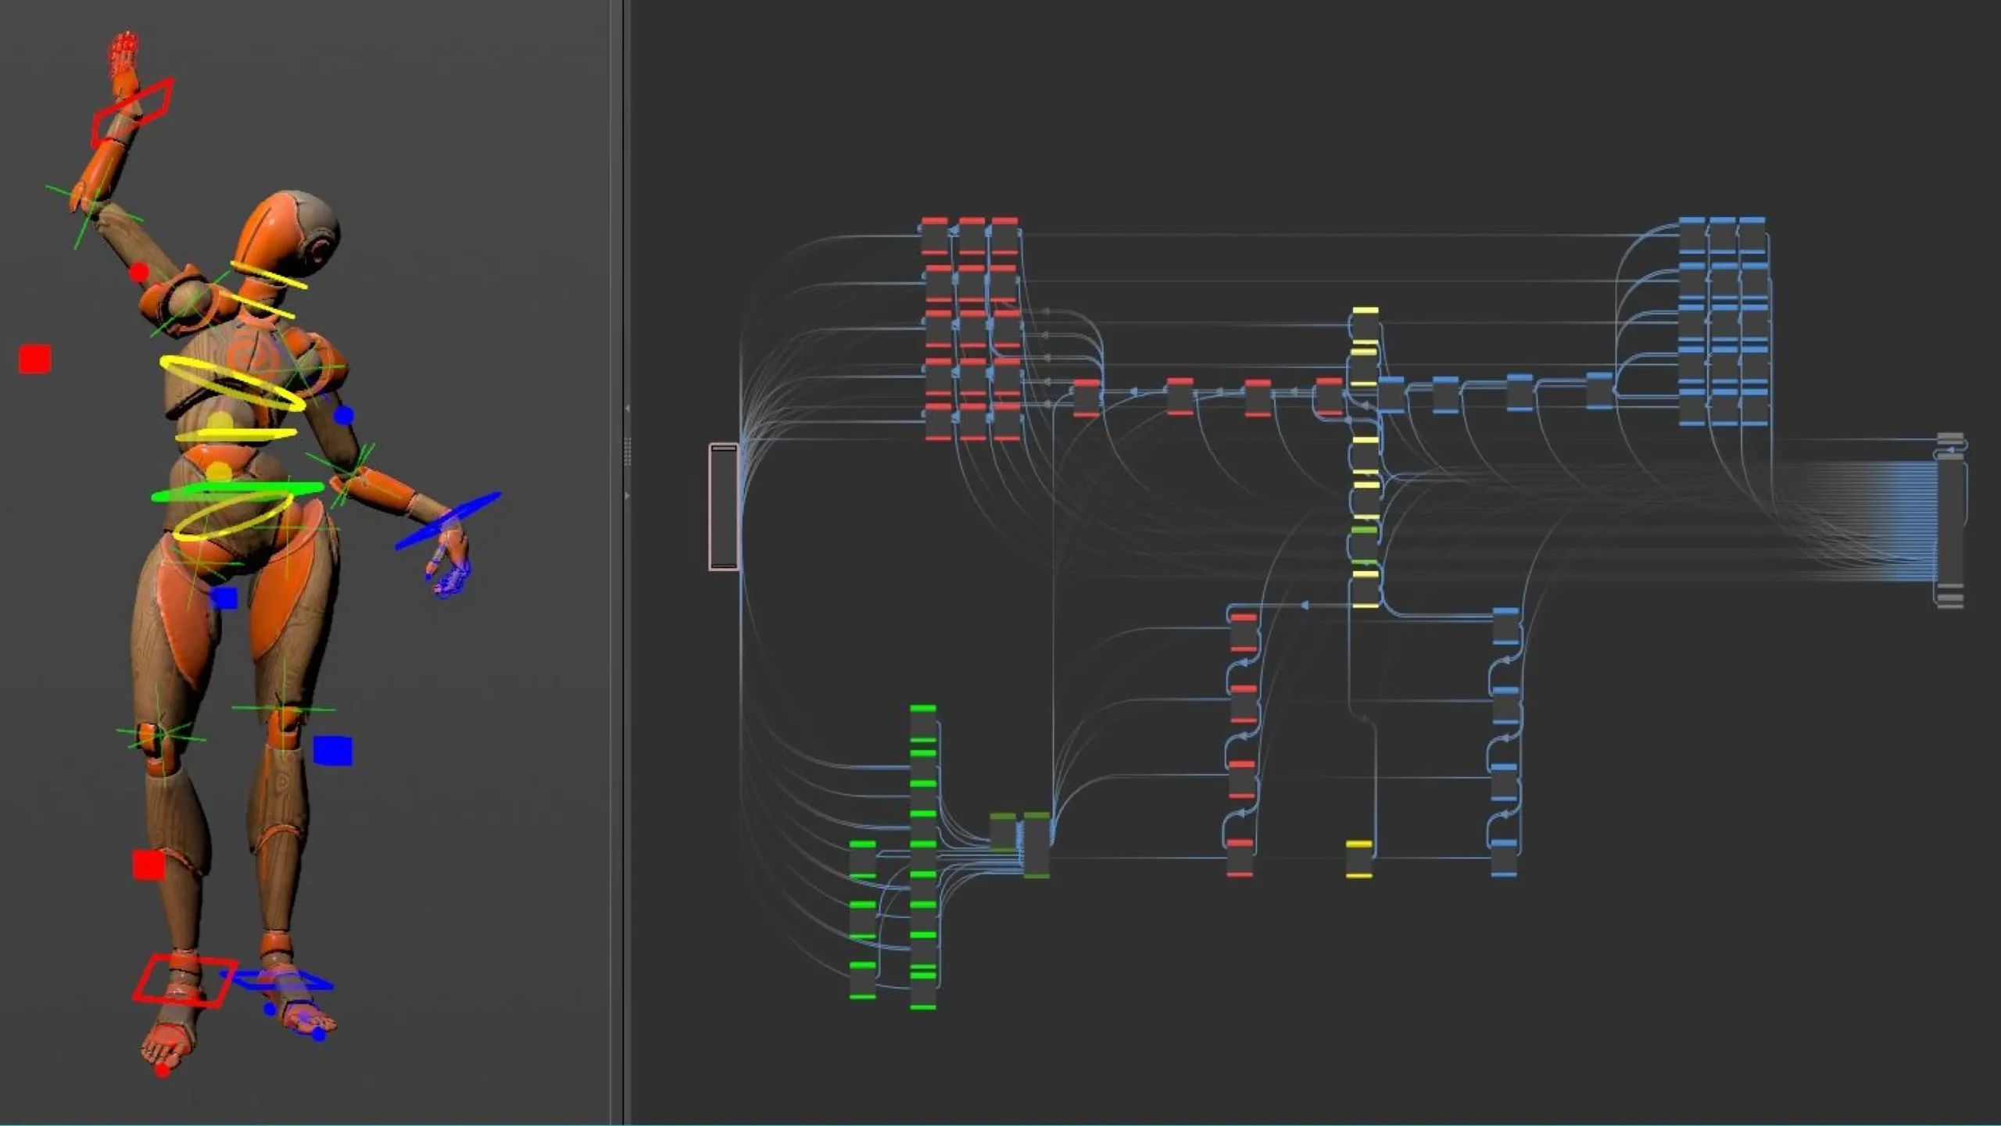
Task: Grab the dotted grip on the panel divider
Action: [x=627, y=452]
